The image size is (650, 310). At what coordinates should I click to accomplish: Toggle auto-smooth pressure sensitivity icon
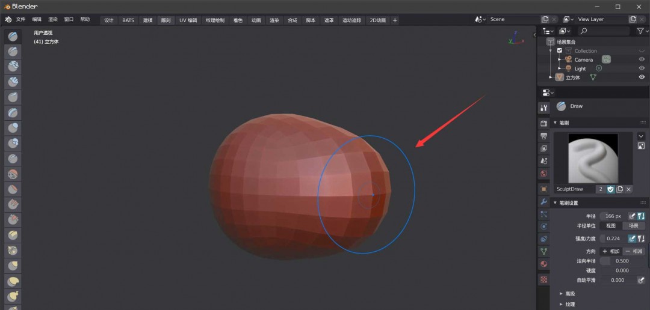point(641,280)
